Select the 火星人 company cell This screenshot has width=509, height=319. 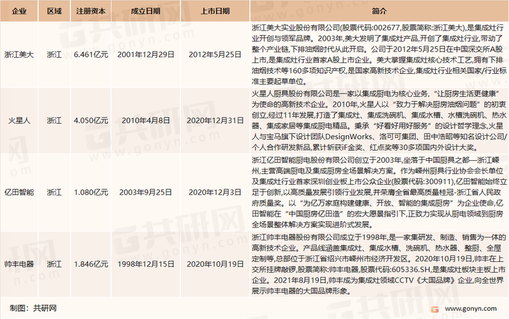pyautogui.click(x=19, y=120)
